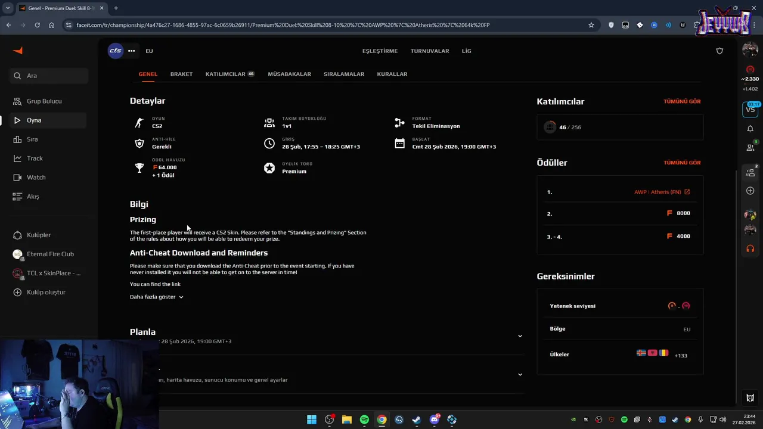
Task: Click the volume icon in system tray
Action: [x=722, y=419]
